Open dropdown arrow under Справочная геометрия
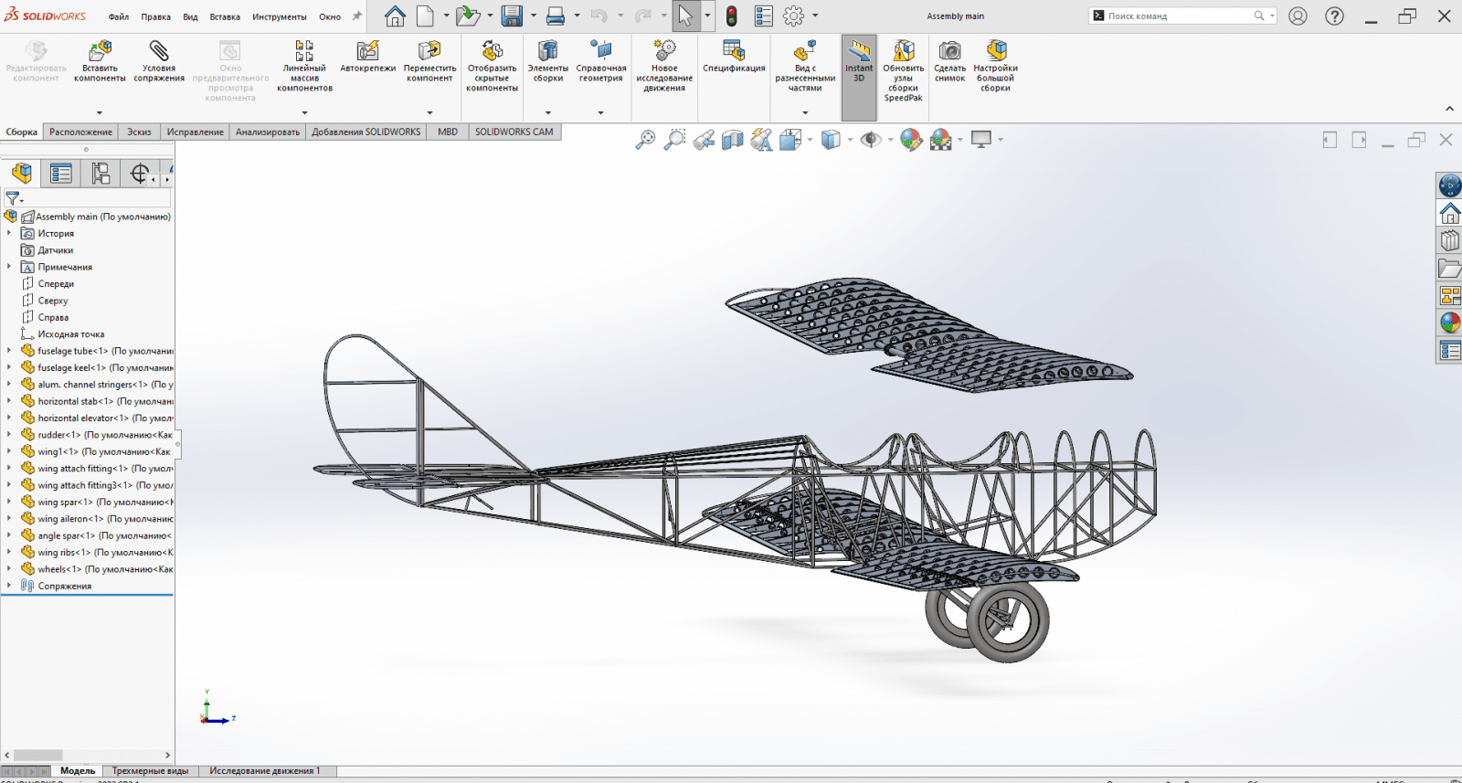Viewport: 1462px width, 783px height. pos(600,113)
